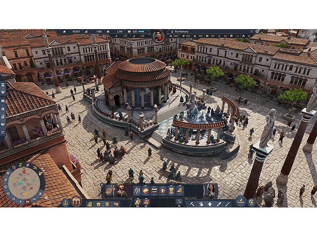Click the value 767 in the top bar

click(213, 36)
